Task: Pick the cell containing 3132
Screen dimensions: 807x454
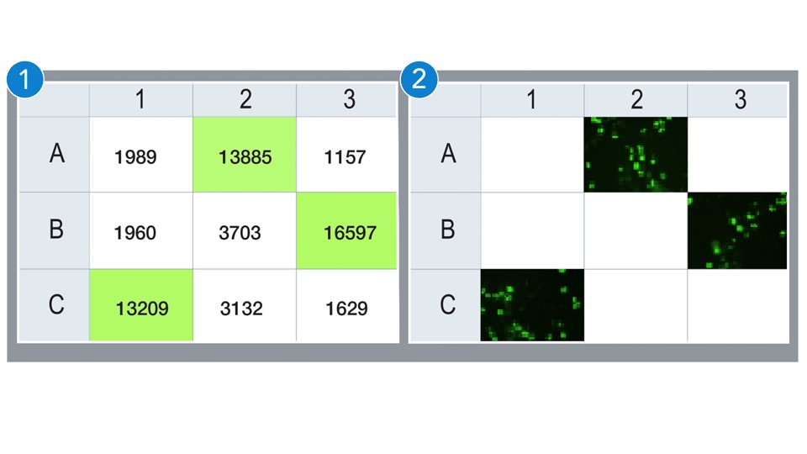Action: click(240, 308)
